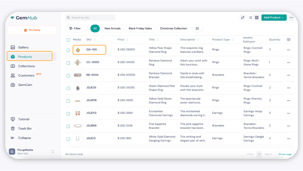Image resolution: width=303 pixels, height=171 pixels.
Task: Click the sort order arrows icon
Action: (243, 18)
